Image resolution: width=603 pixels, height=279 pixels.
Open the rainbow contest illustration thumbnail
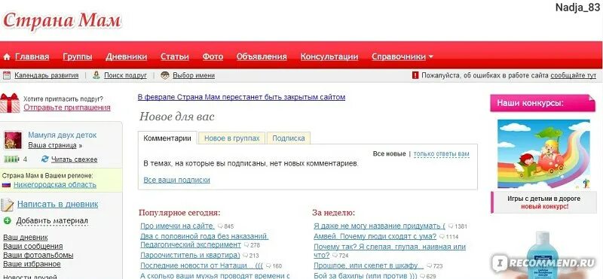(x=543, y=154)
